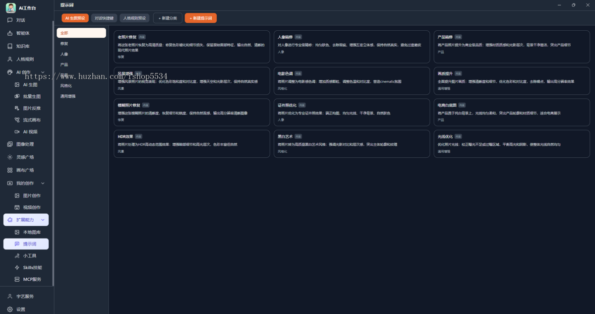
Task: Click the highlighted 提示词 sidebar icon
Action: pos(17,244)
